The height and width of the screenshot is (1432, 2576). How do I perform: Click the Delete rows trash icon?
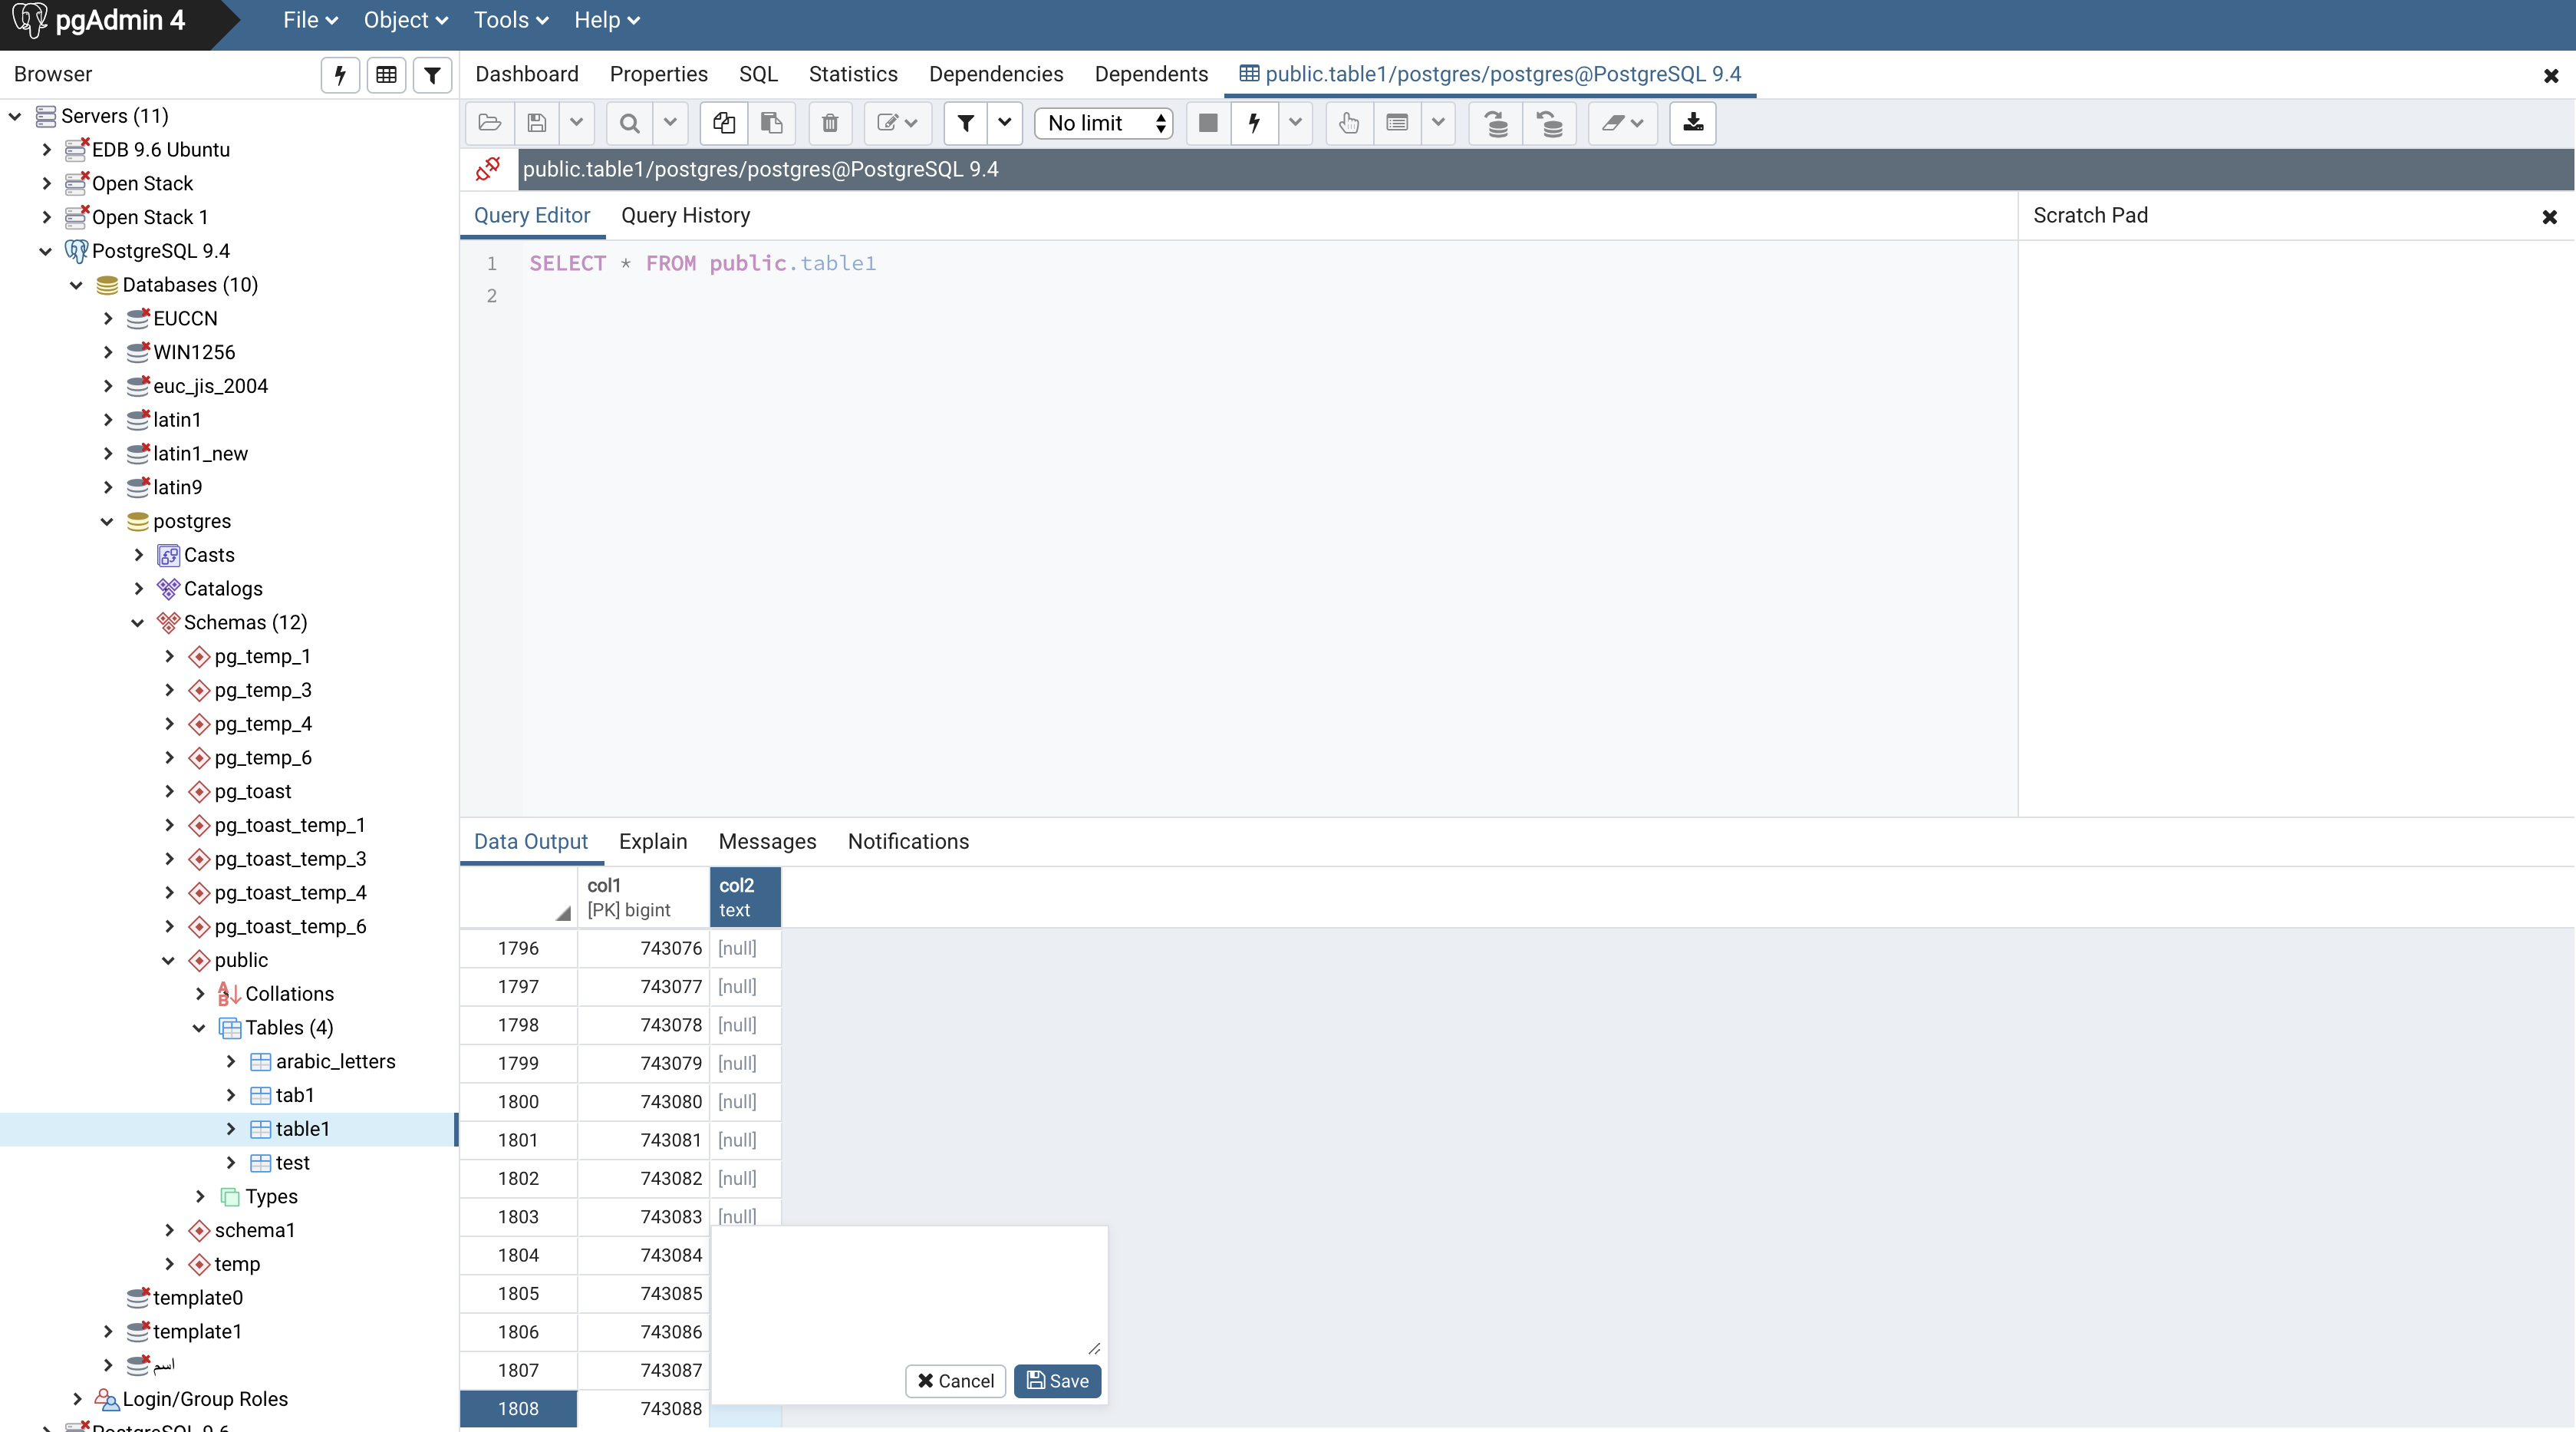point(830,123)
